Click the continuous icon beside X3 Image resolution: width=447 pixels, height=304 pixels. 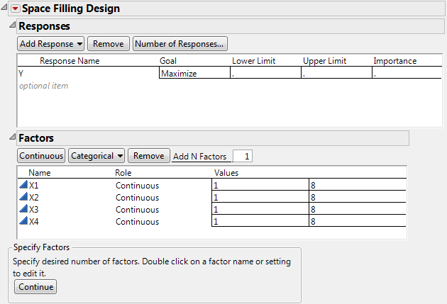(x=23, y=210)
